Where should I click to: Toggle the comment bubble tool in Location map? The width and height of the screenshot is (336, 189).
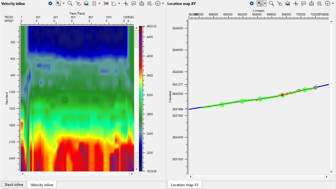(x=304, y=3)
